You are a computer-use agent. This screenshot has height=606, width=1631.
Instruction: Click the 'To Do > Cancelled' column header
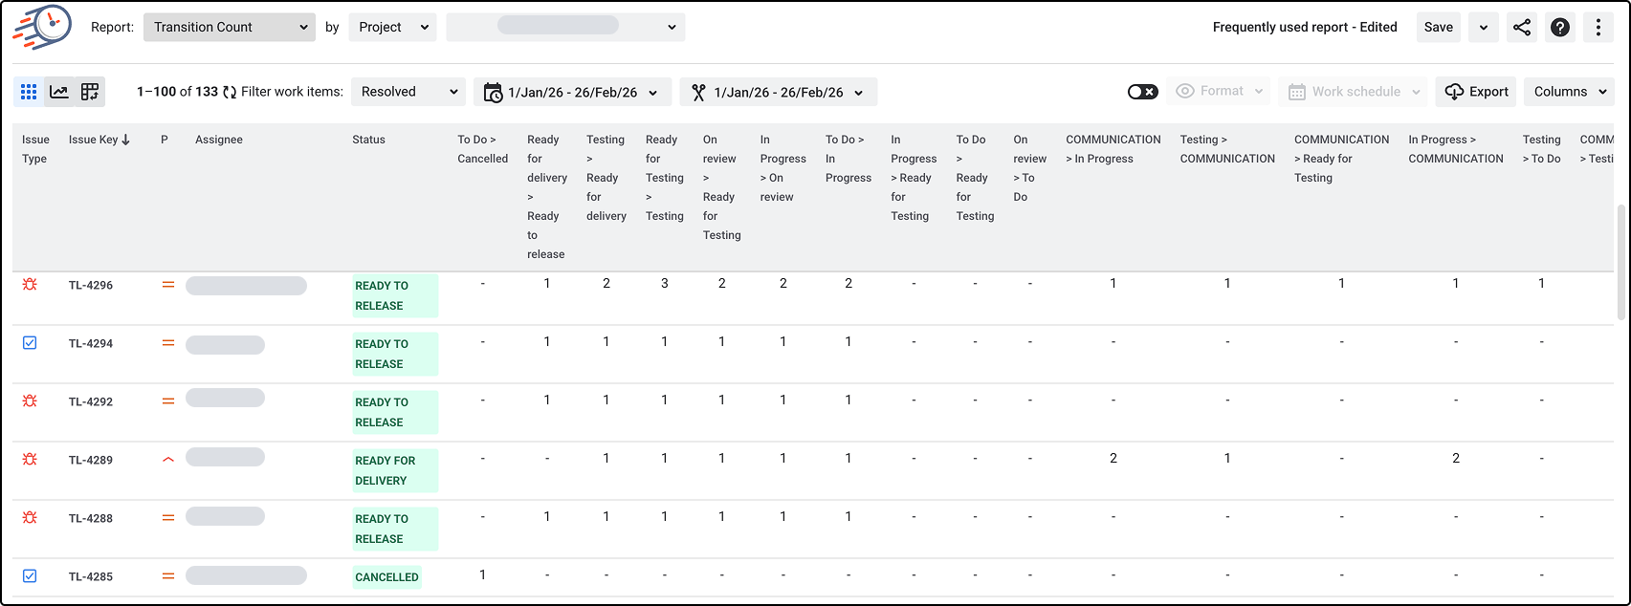click(483, 149)
